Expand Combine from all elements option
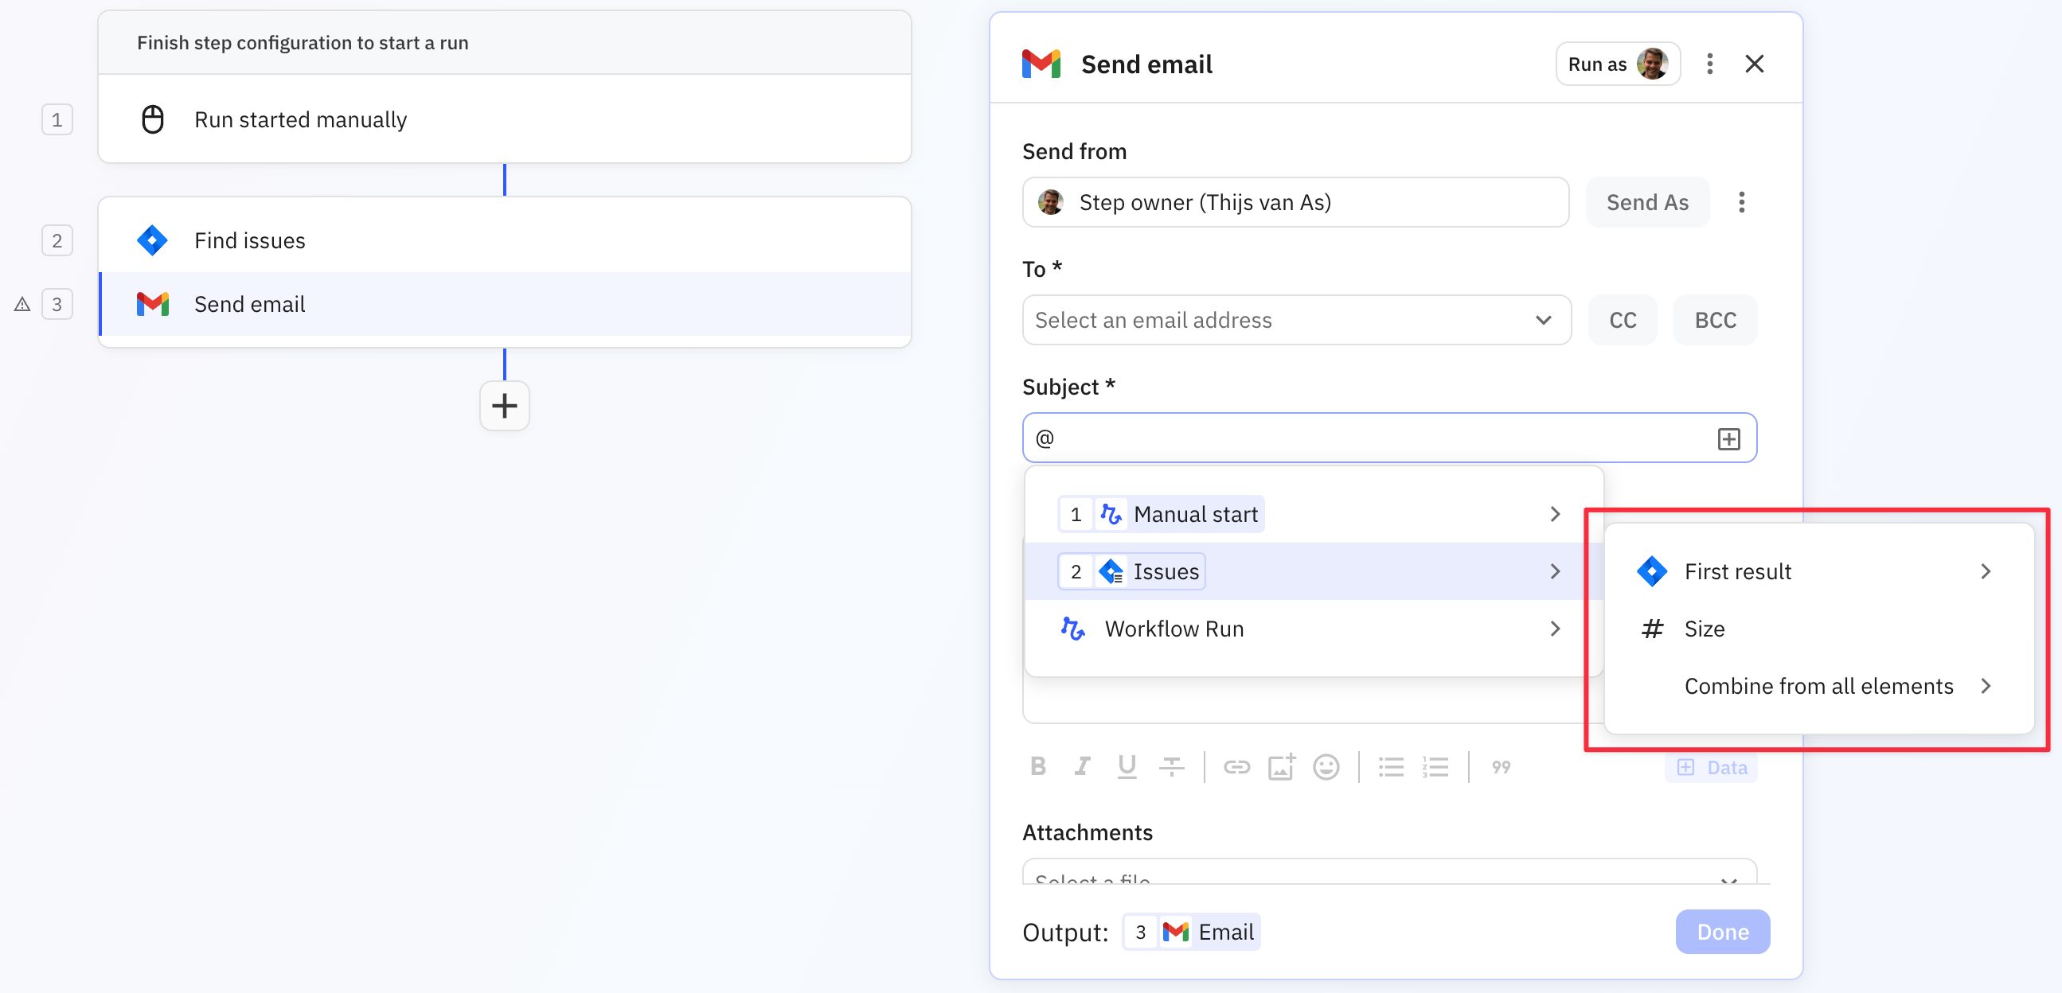Screen dimensions: 2062x993 pyautogui.click(x=1818, y=686)
